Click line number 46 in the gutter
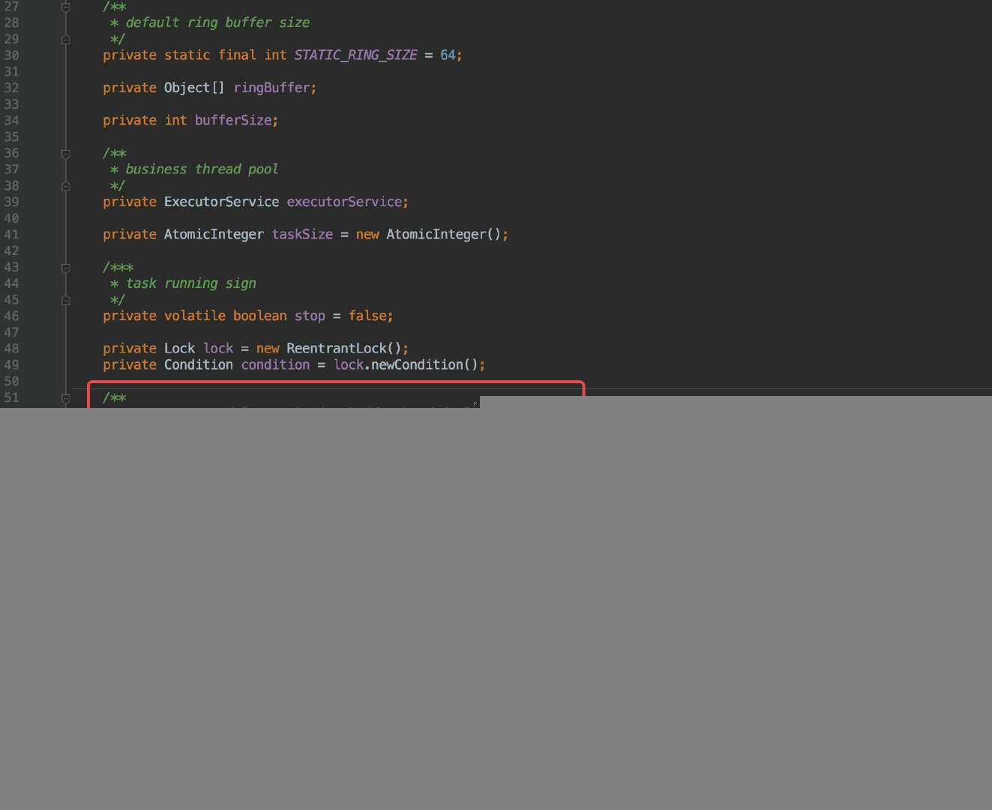 pyautogui.click(x=11, y=316)
